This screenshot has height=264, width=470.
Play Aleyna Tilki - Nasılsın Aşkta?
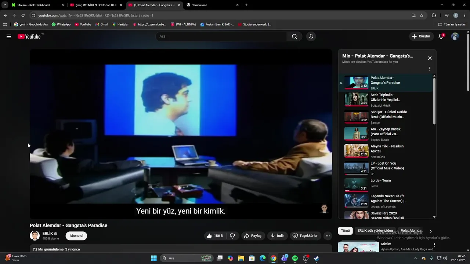click(386, 151)
